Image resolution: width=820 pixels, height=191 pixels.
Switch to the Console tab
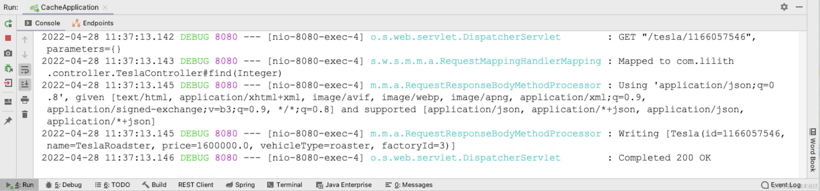tap(42, 23)
